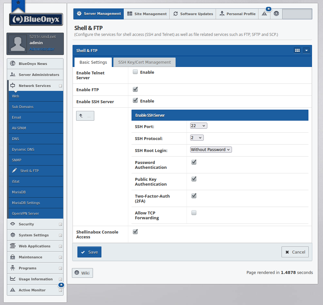Expand the Usage Information plus toggle
The image size is (323, 305).
60,279
